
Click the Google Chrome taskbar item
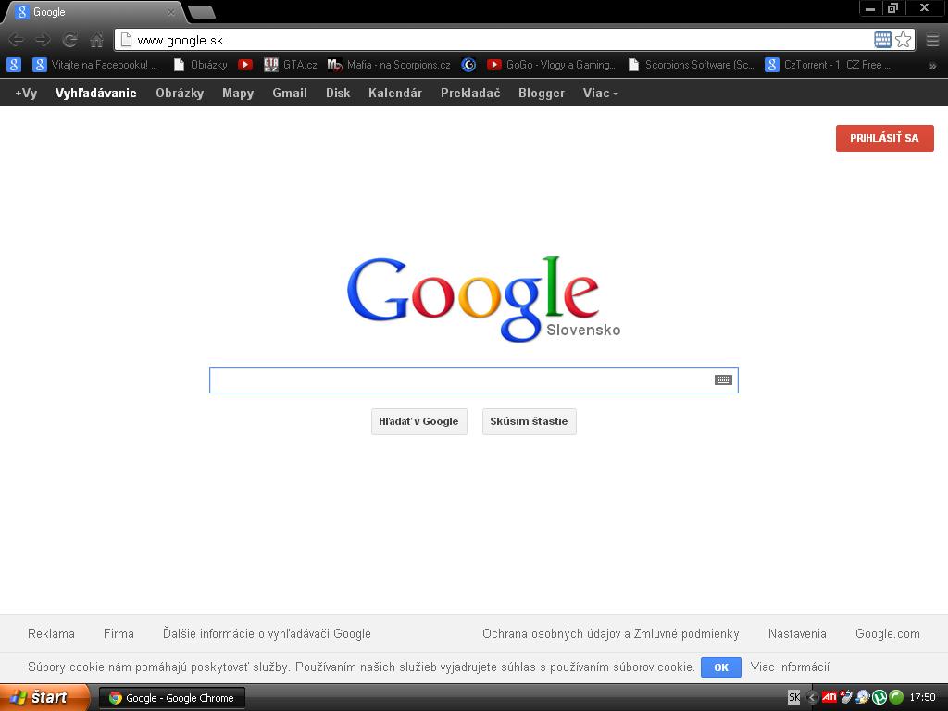pyautogui.click(x=171, y=698)
